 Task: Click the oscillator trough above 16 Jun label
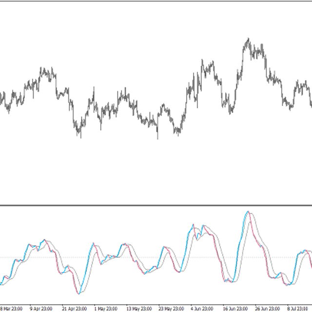(x=229, y=281)
